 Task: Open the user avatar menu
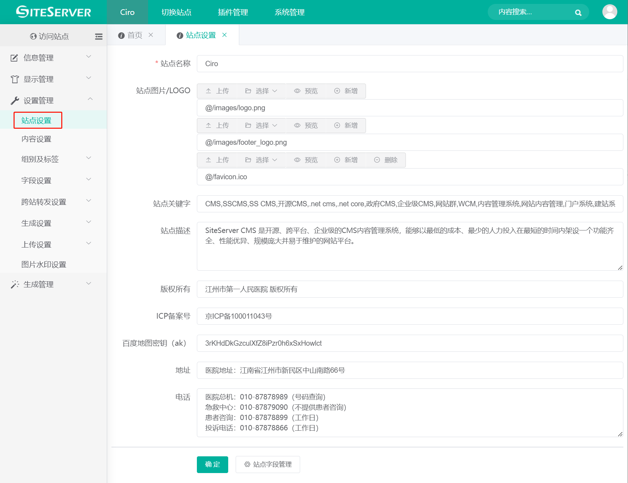(x=609, y=12)
